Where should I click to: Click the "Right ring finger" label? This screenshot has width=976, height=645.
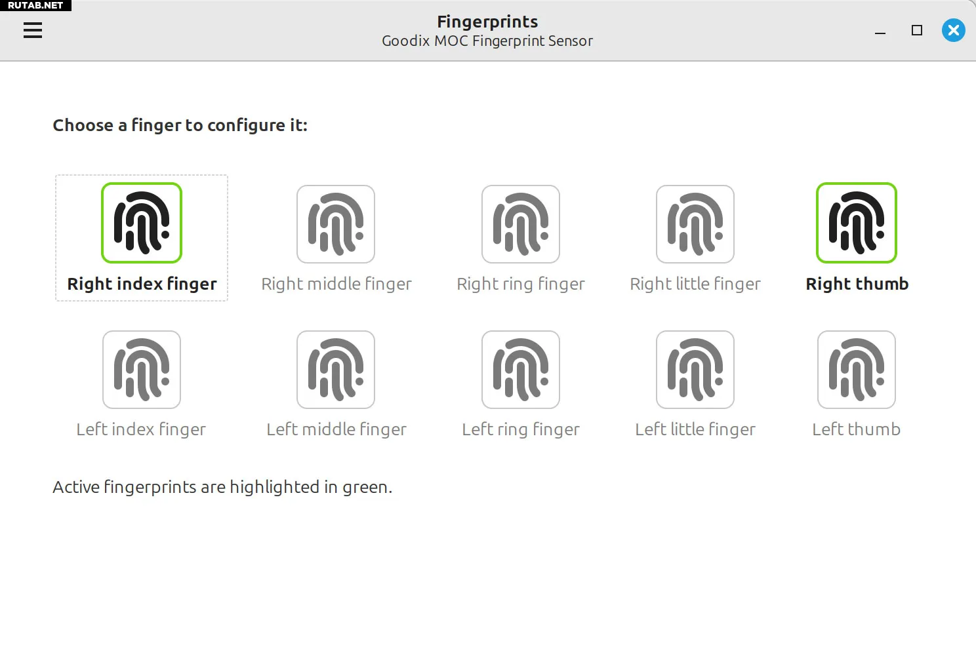click(x=521, y=284)
